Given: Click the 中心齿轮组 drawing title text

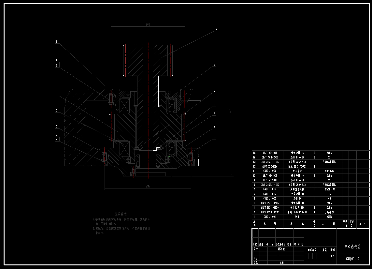Looking at the screenshot, I should click(352, 247).
